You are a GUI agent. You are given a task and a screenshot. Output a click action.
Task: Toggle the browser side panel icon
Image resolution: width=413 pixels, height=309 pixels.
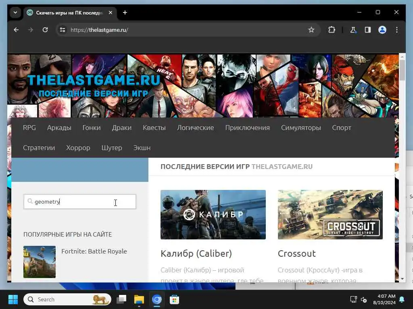(x=368, y=30)
